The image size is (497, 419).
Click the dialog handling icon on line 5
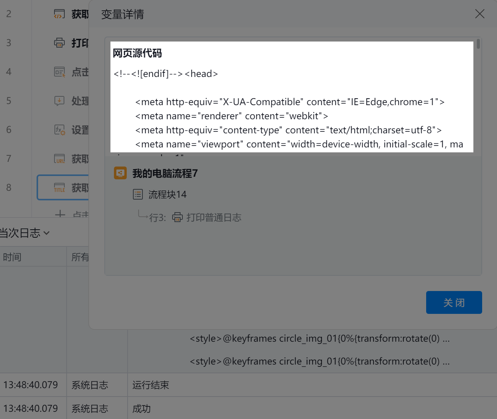click(x=59, y=101)
